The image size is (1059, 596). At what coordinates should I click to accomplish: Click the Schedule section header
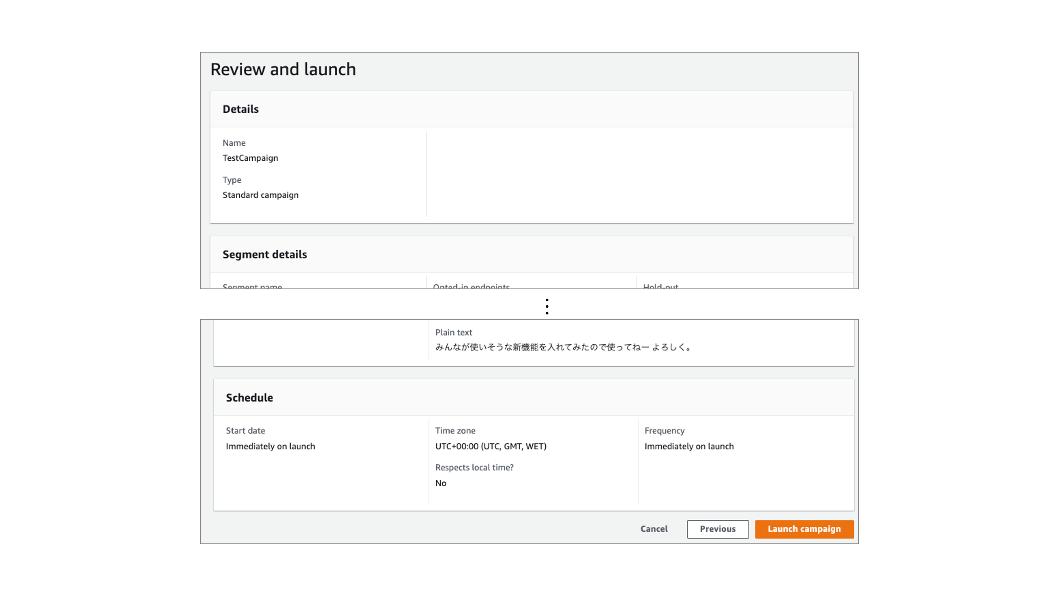click(x=249, y=397)
